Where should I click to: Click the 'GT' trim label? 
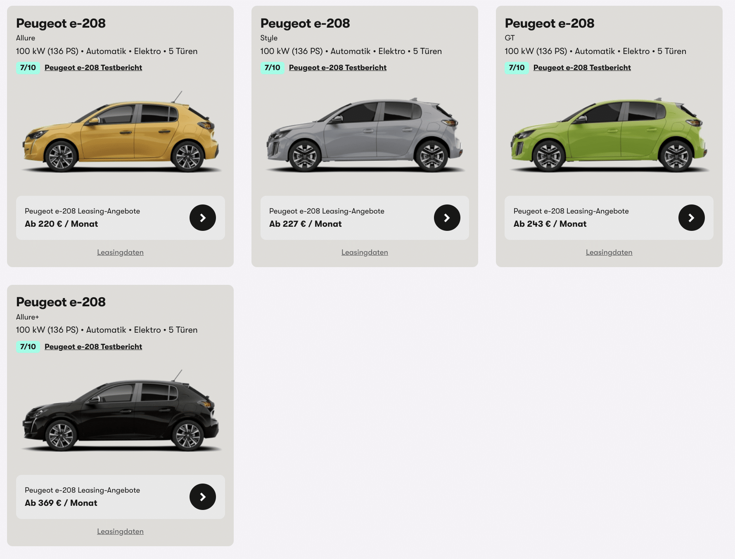coord(510,38)
